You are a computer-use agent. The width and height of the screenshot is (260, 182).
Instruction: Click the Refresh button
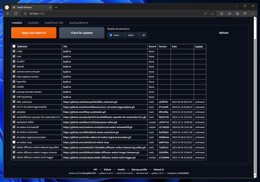224,33
